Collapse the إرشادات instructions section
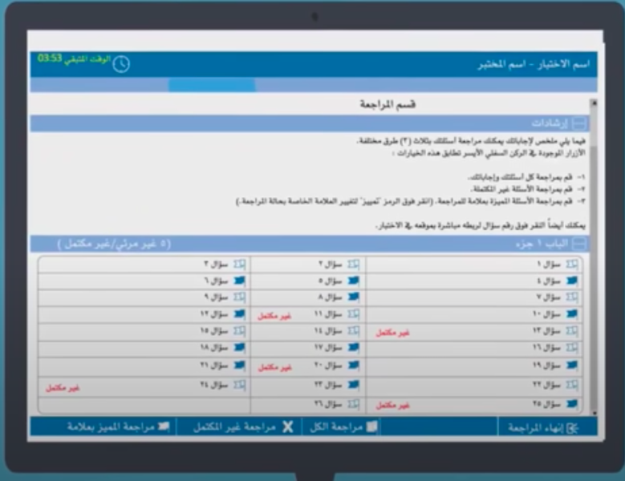The image size is (625, 481). coord(580,123)
